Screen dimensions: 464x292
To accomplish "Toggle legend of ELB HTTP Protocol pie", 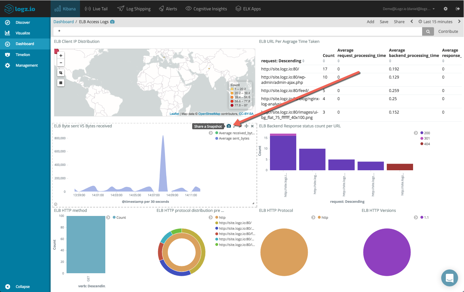I will click(x=313, y=218).
